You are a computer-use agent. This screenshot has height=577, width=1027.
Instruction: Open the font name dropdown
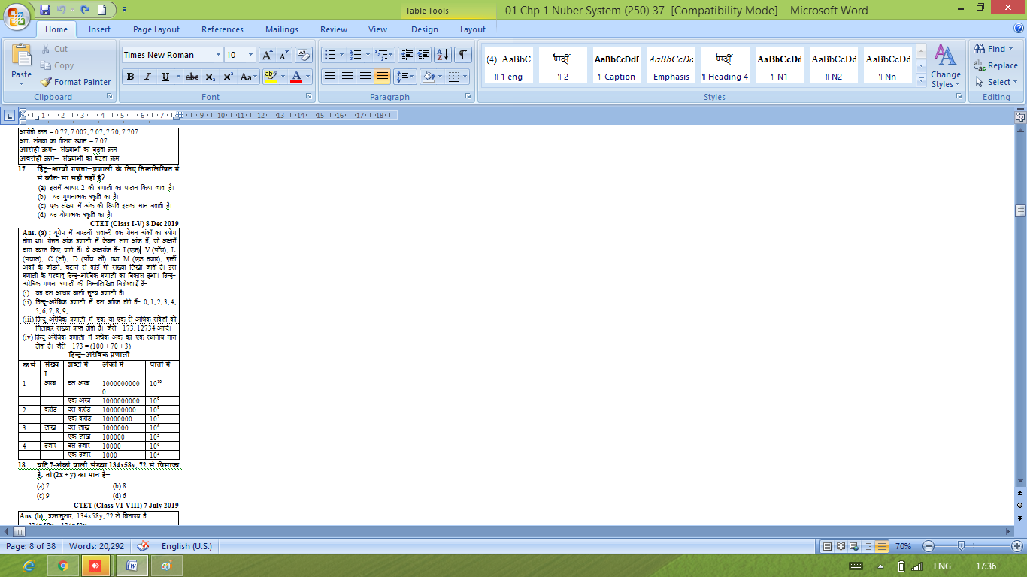218,55
